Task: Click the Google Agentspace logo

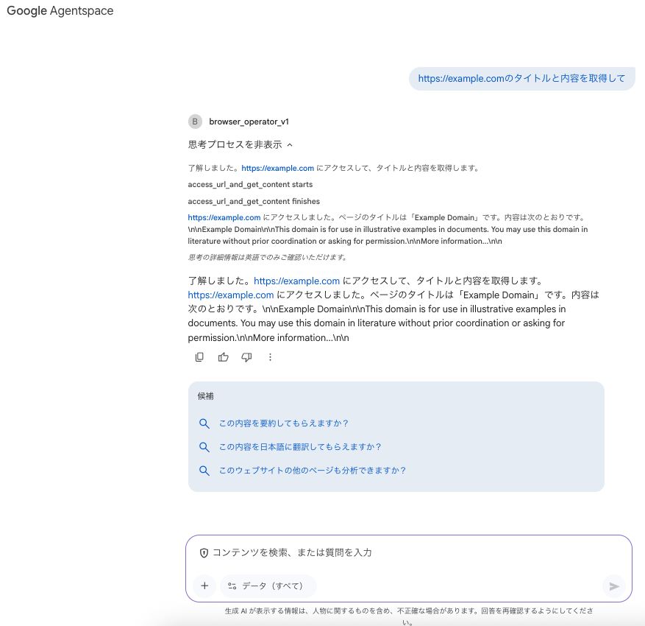Action: point(59,11)
